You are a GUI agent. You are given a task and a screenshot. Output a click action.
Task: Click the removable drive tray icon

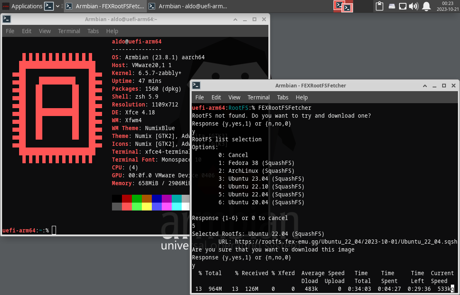click(x=392, y=6)
